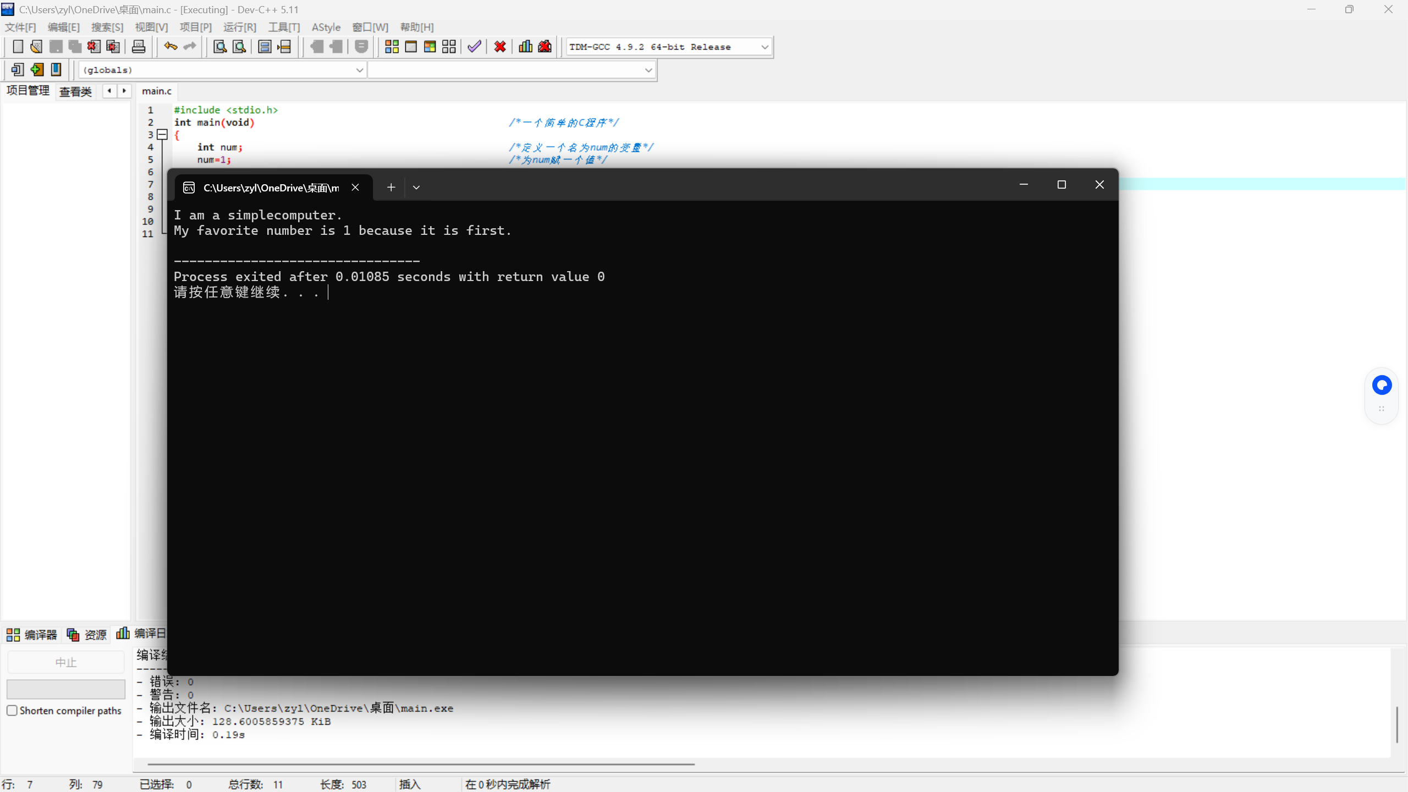Collapse the code fold at line 3
Viewport: 1408px width, 792px height.
tap(162, 135)
